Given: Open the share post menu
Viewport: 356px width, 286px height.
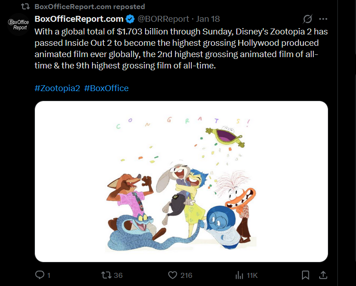Looking at the screenshot, I should pyautogui.click(x=323, y=275).
